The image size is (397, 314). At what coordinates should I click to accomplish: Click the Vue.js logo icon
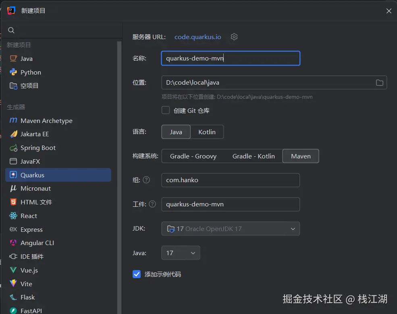click(x=13, y=270)
